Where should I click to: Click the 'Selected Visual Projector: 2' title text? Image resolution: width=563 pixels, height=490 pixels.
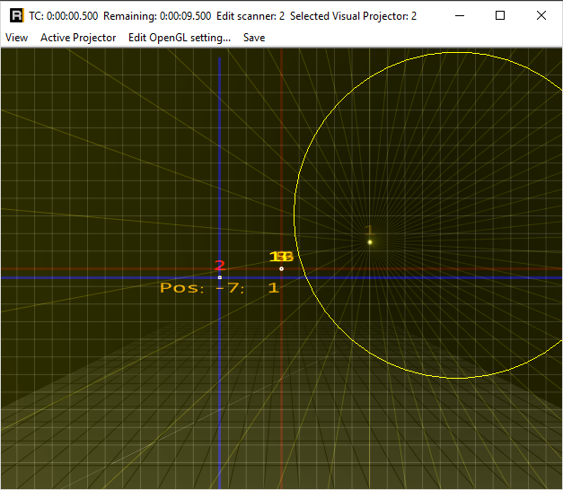353,16
